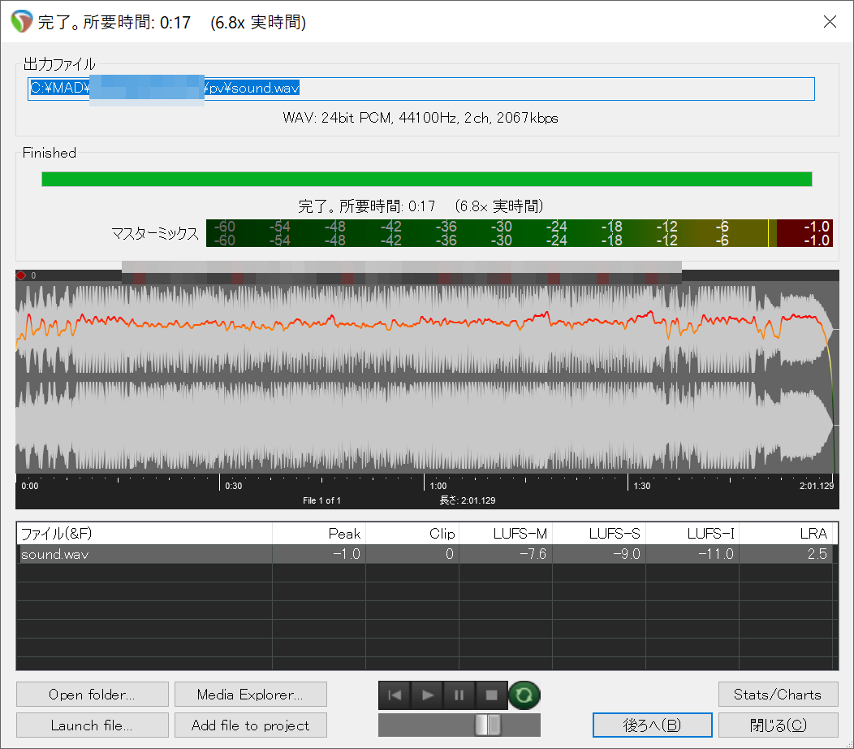
Task: Click the 2.5 LRA value cell
Action: point(786,554)
